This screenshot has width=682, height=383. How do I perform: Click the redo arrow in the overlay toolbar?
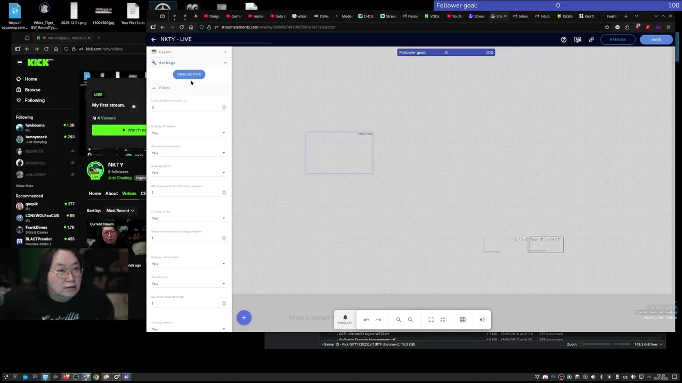(378, 320)
